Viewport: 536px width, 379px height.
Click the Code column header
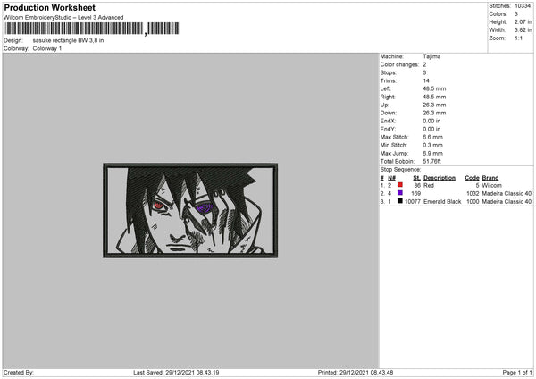click(x=472, y=178)
